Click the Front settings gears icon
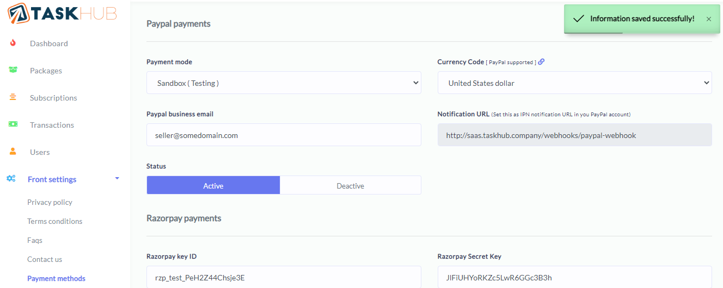 coord(11,179)
